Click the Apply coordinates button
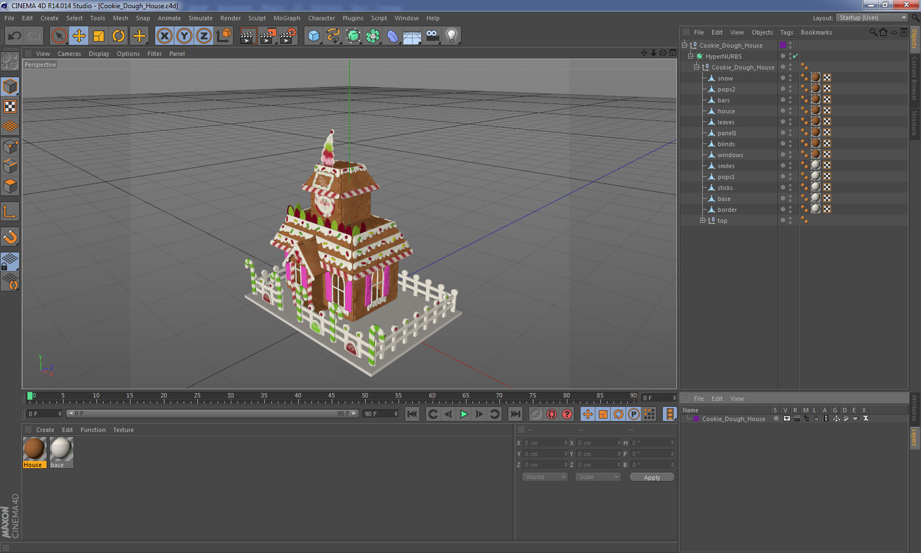Screen dimensions: 921x553 pos(652,477)
